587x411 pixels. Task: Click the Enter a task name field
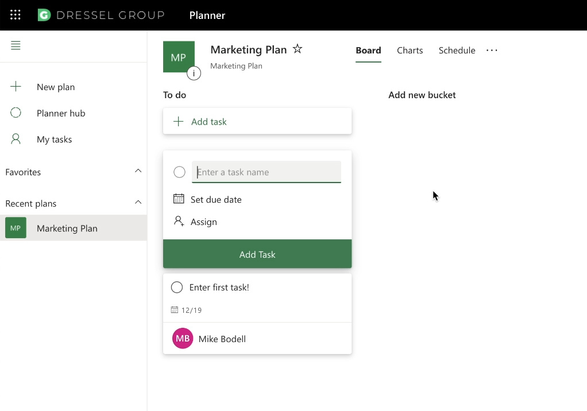tap(267, 172)
